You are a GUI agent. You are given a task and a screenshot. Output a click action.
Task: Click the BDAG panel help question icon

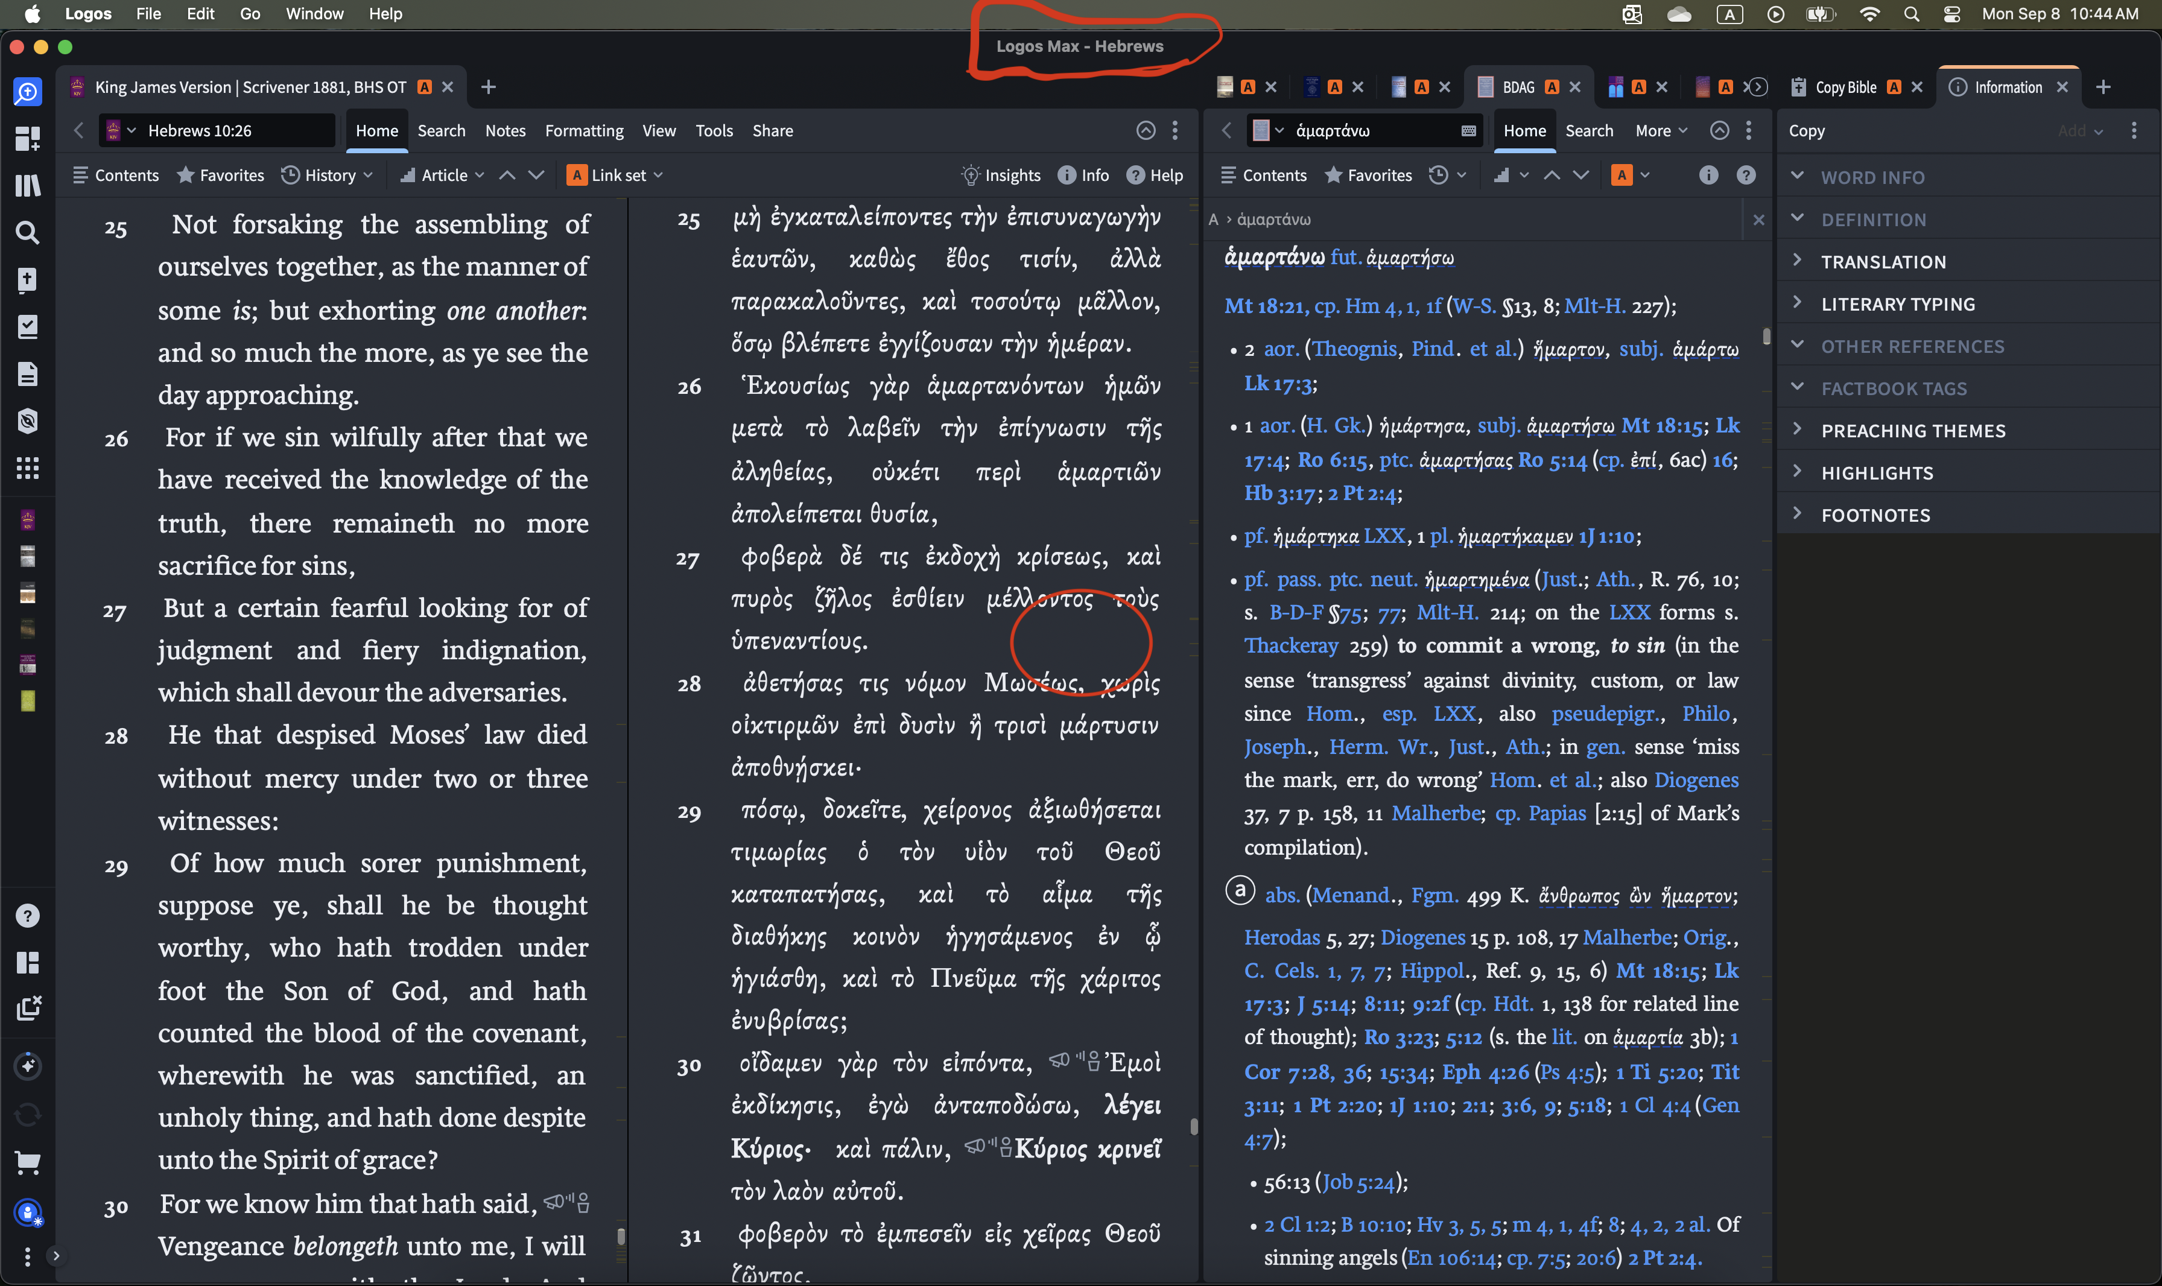1746,175
